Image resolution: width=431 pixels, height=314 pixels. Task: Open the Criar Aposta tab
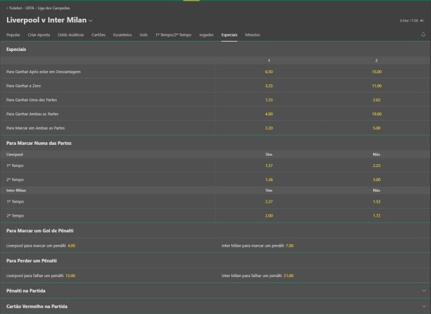click(x=39, y=35)
